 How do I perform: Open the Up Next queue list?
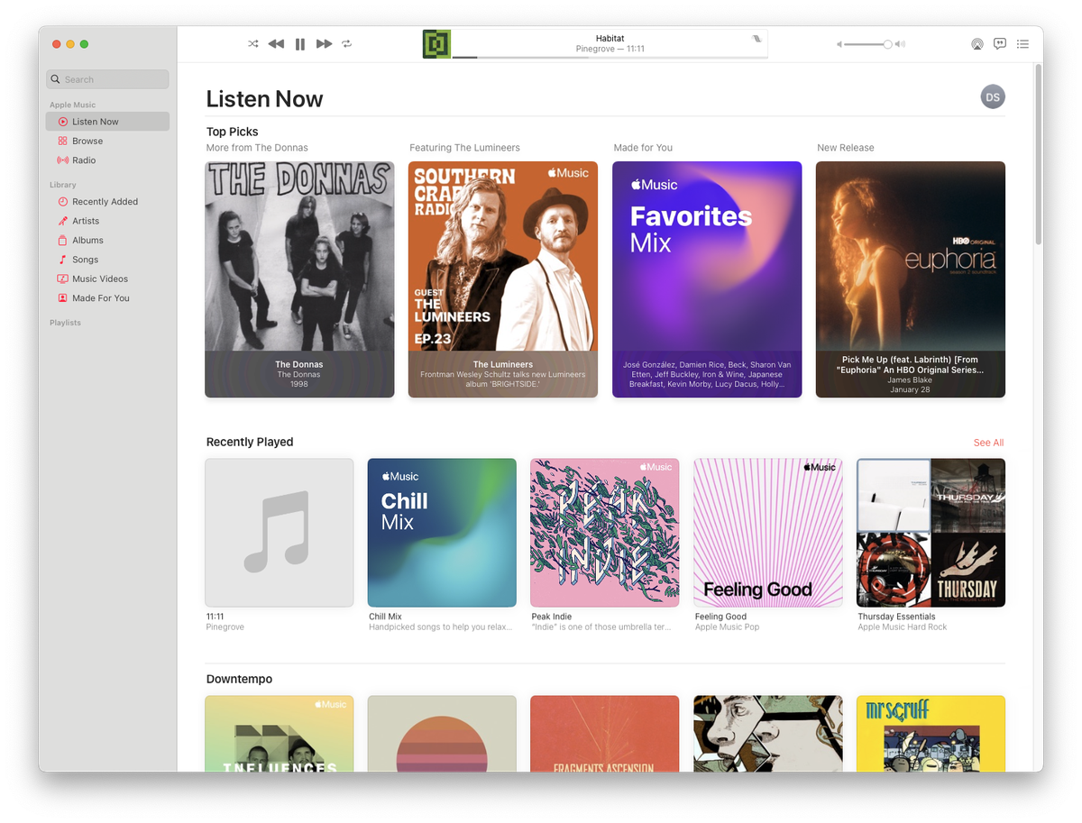coord(1022,44)
